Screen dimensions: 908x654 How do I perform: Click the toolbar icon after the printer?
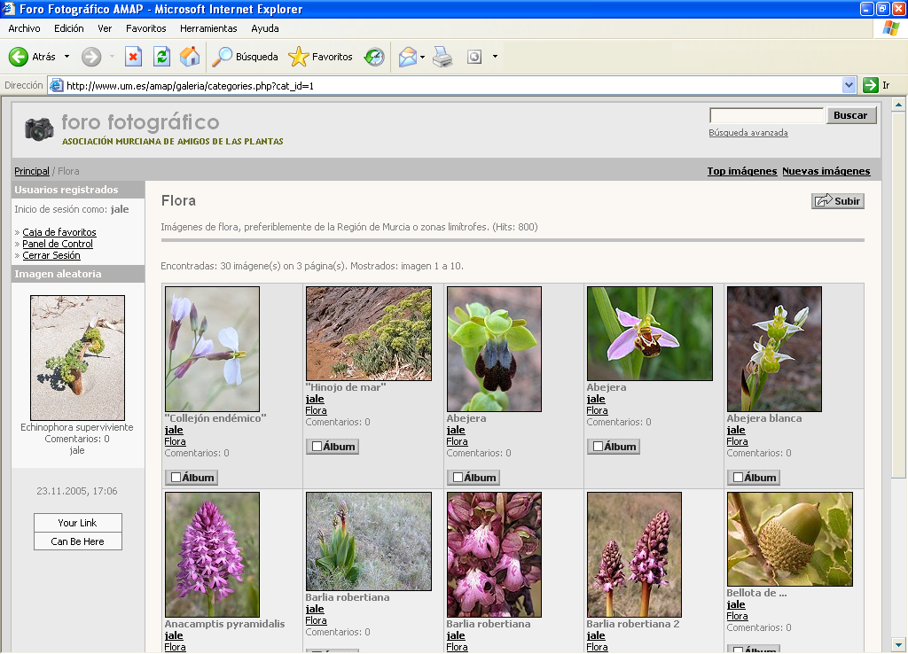click(474, 57)
